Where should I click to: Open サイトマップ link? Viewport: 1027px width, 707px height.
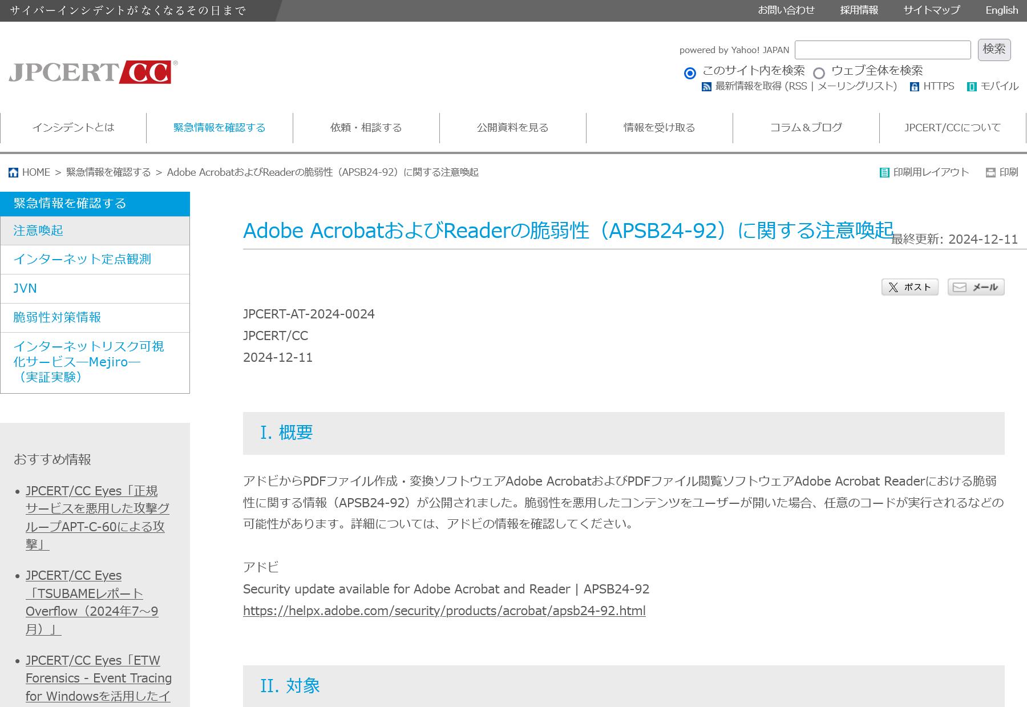[932, 10]
